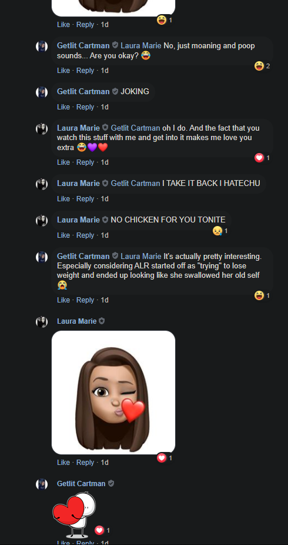Click the heart reaction under the winking avatar sticker
288x545 pixels.
tap(165, 458)
